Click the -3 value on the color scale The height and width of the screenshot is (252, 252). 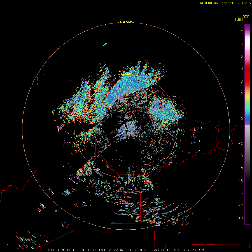pos(241,156)
